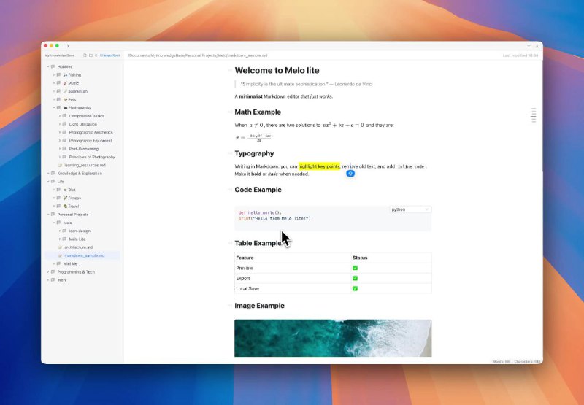
Task: Click the new folder icon in sidebar header
Action: pyautogui.click(x=91, y=55)
